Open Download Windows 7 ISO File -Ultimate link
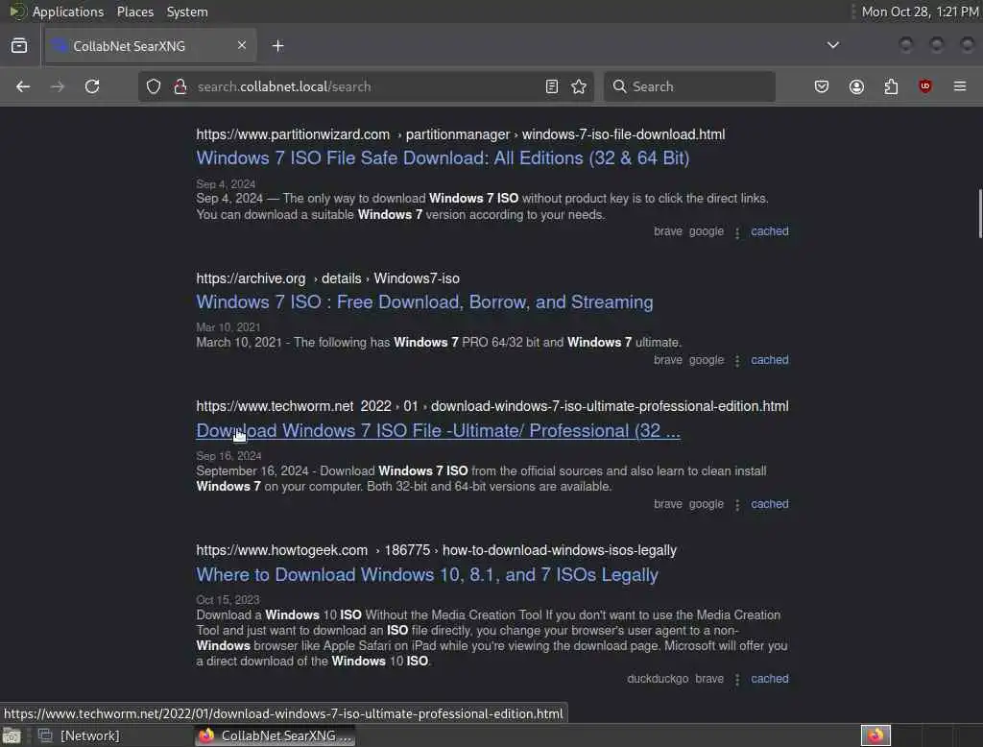983x747 pixels. [x=438, y=431]
